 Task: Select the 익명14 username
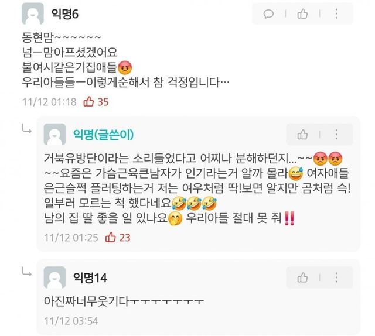90,277
